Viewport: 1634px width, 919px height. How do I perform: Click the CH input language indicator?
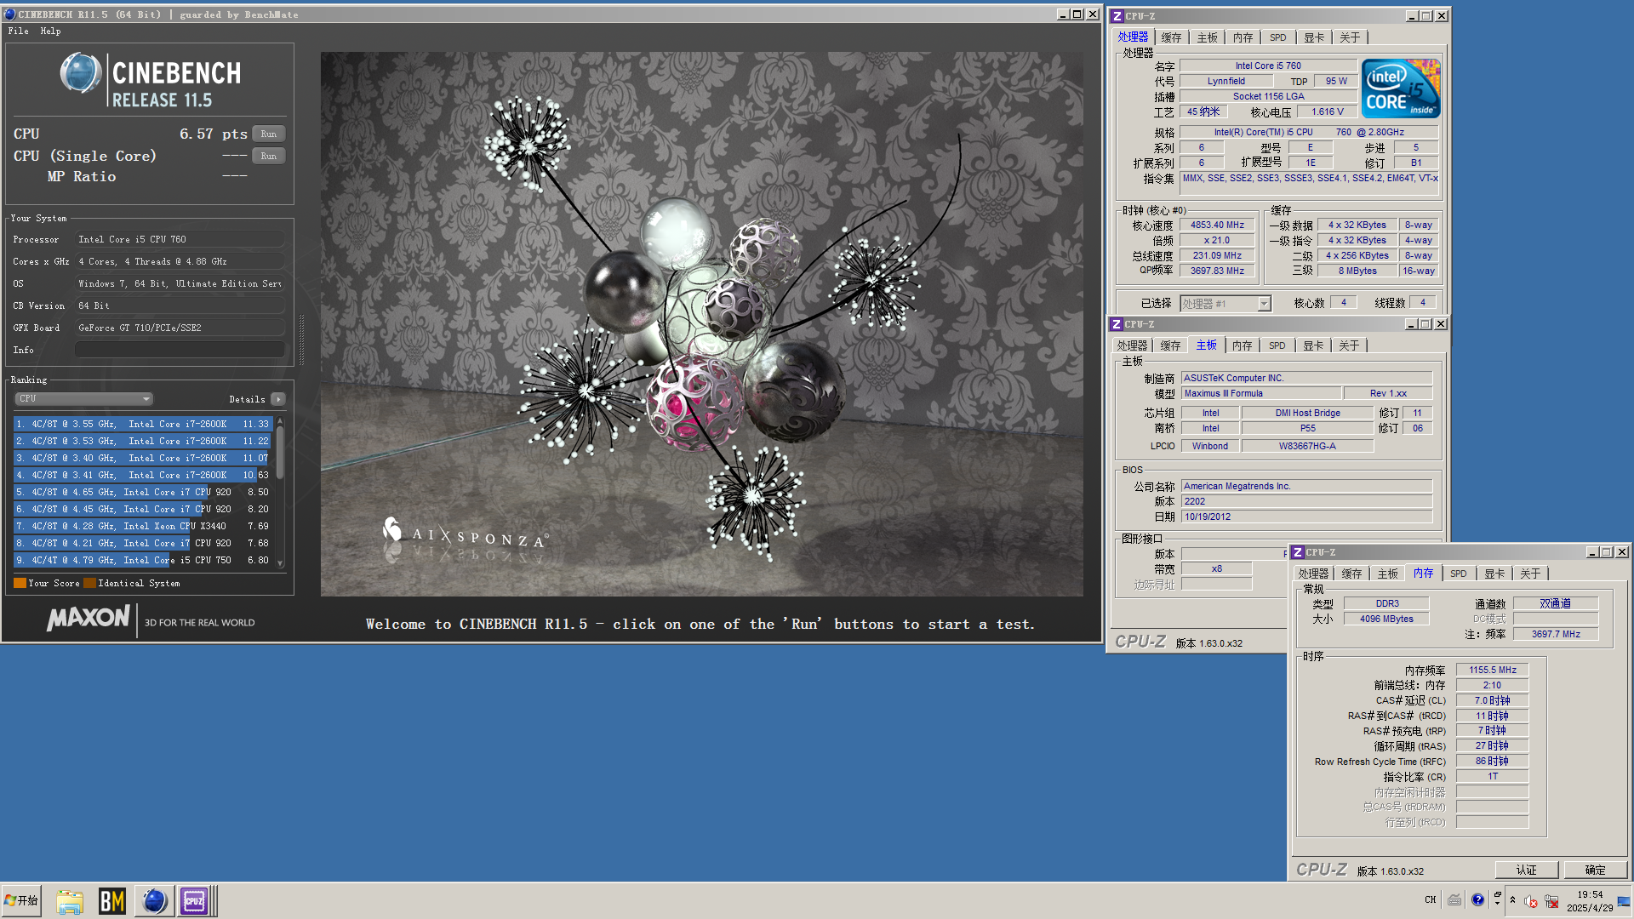(x=1430, y=899)
